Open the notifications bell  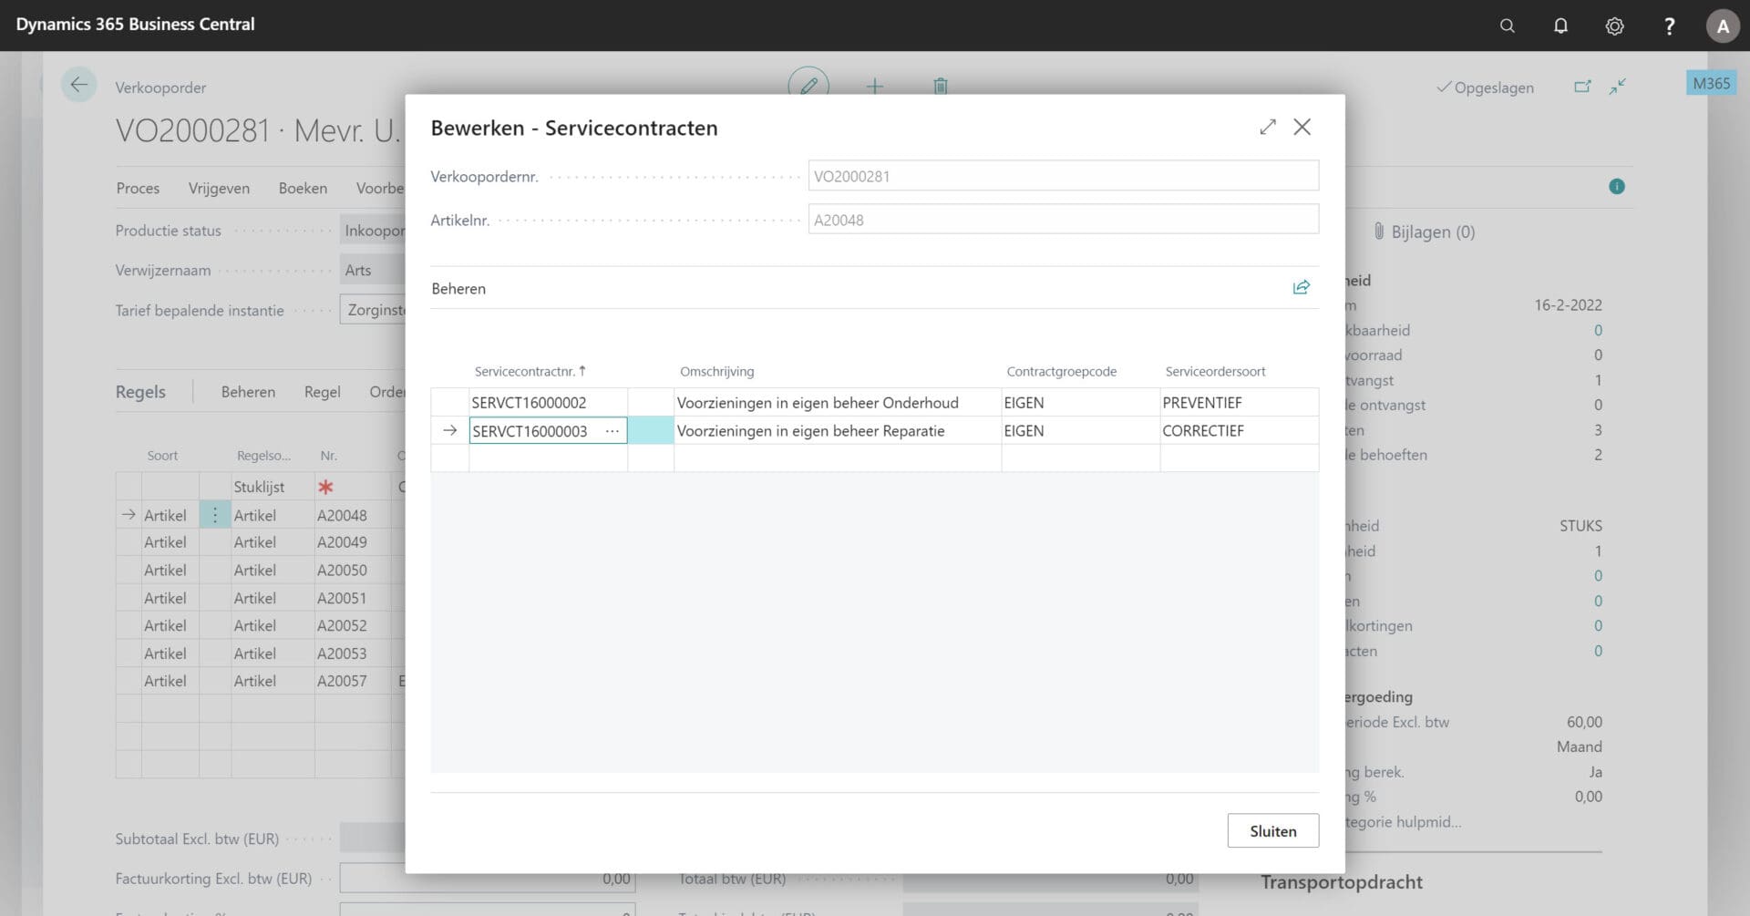(1560, 26)
